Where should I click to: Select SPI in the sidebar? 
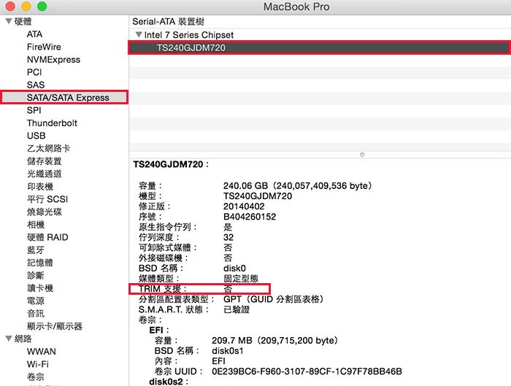(x=34, y=110)
